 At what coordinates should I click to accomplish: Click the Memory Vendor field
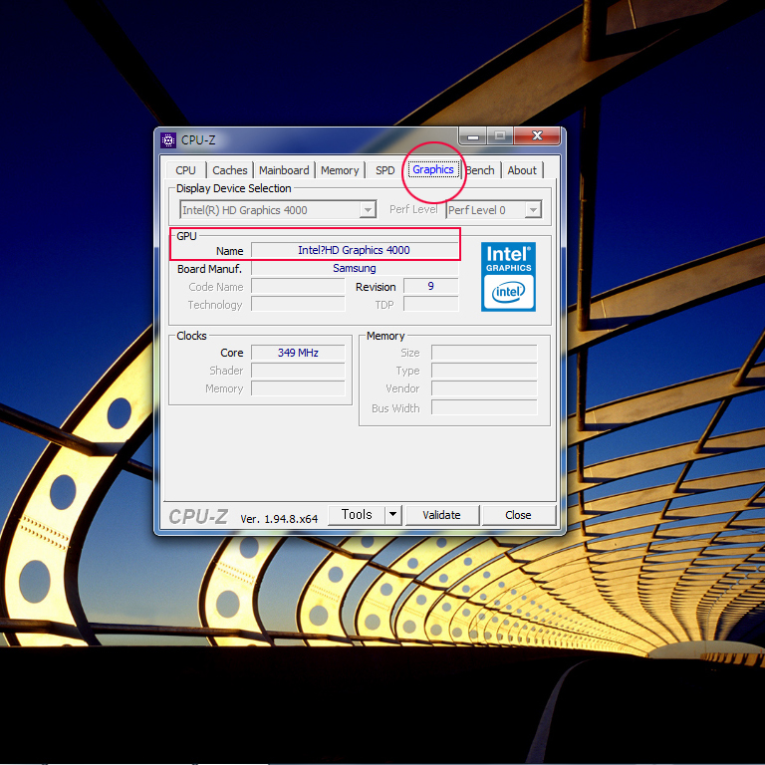coord(484,388)
